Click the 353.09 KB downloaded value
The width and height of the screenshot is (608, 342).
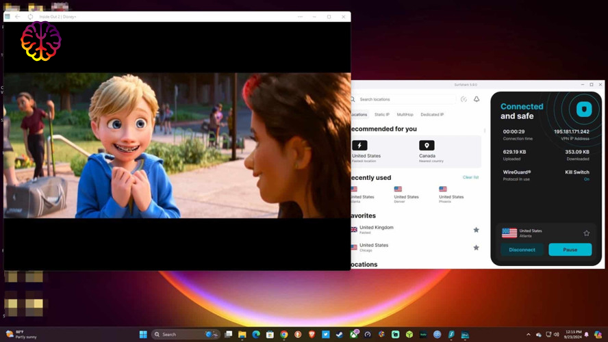[577, 152]
